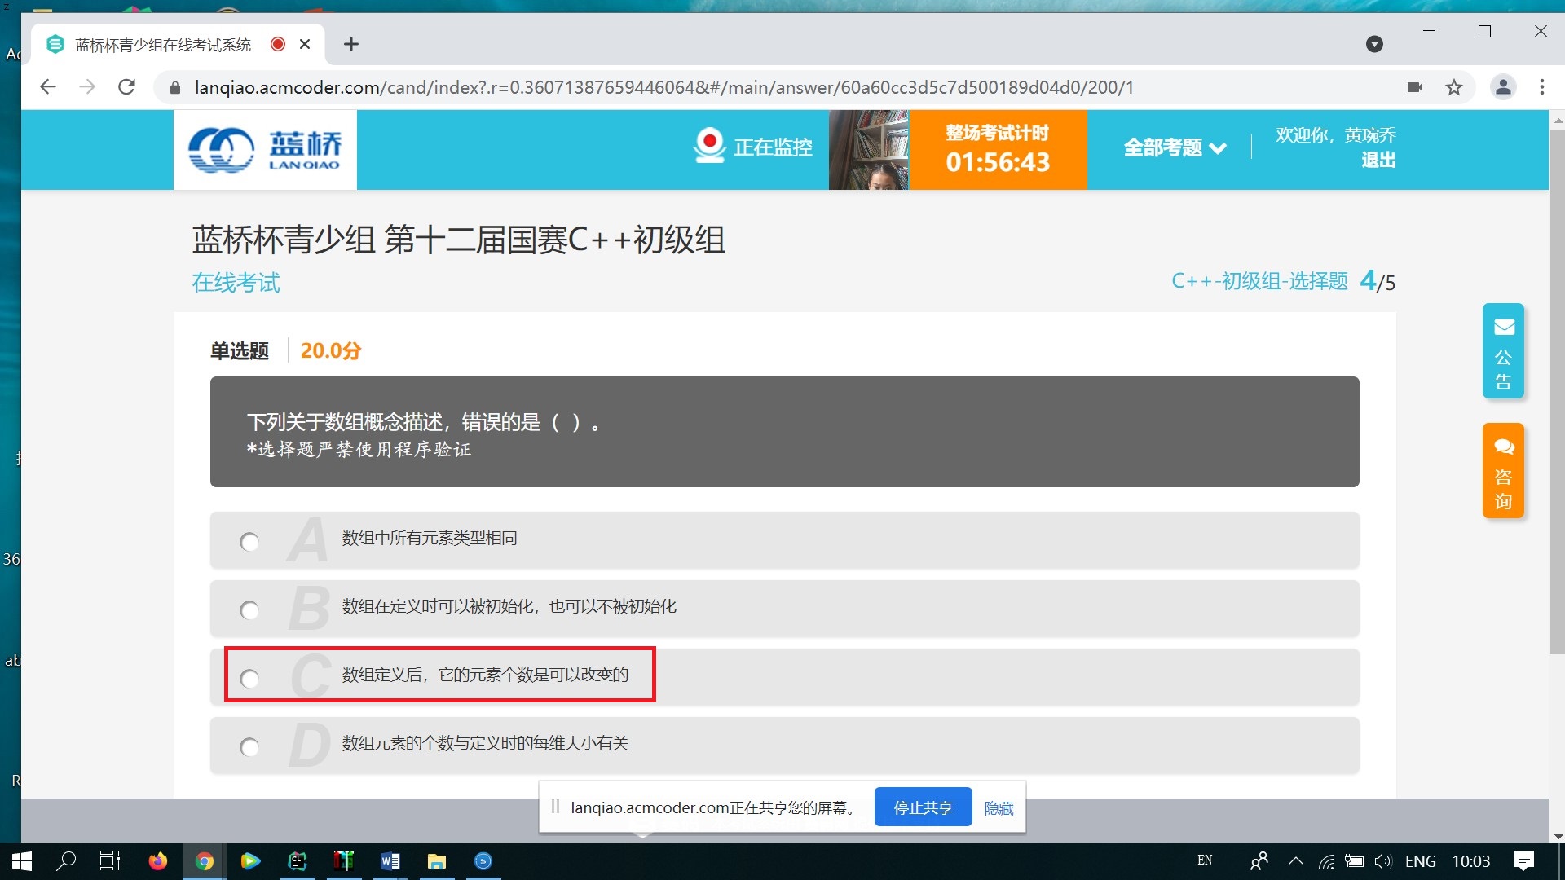Select radio button for option B

tap(249, 610)
